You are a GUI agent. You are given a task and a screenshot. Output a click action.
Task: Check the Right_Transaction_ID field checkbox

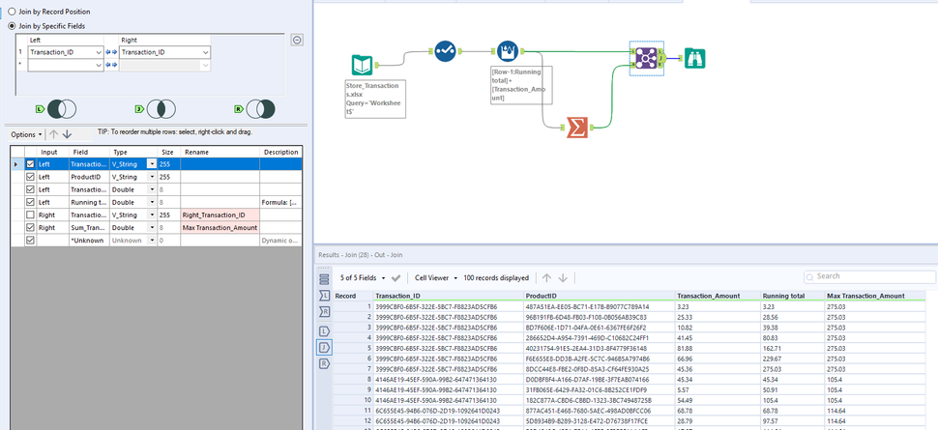click(31, 215)
